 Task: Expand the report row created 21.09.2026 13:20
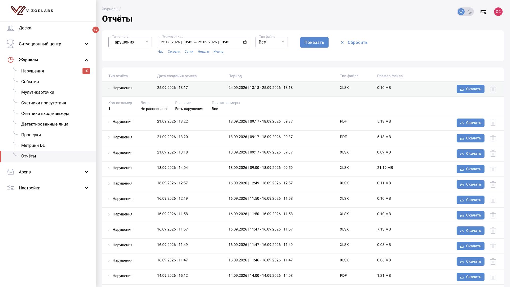(x=109, y=137)
